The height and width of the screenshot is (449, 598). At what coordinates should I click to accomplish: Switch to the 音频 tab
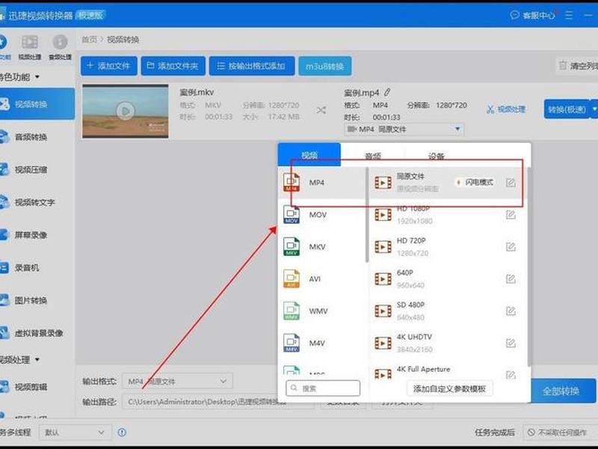coord(372,156)
